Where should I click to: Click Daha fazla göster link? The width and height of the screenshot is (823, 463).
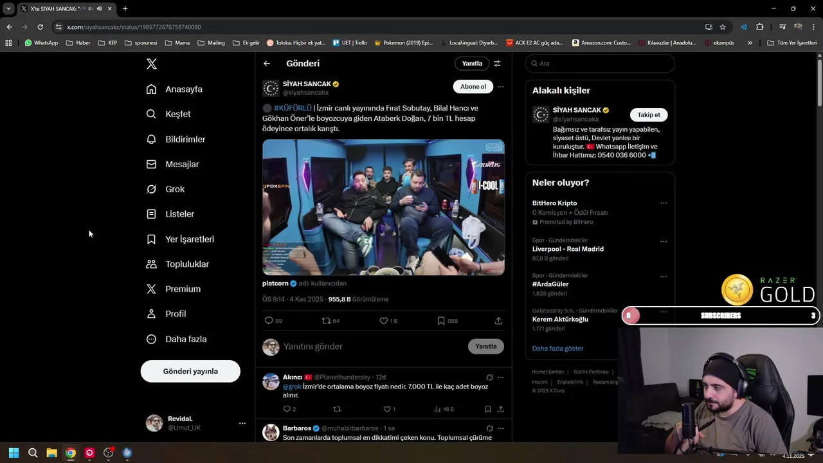click(557, 349)
